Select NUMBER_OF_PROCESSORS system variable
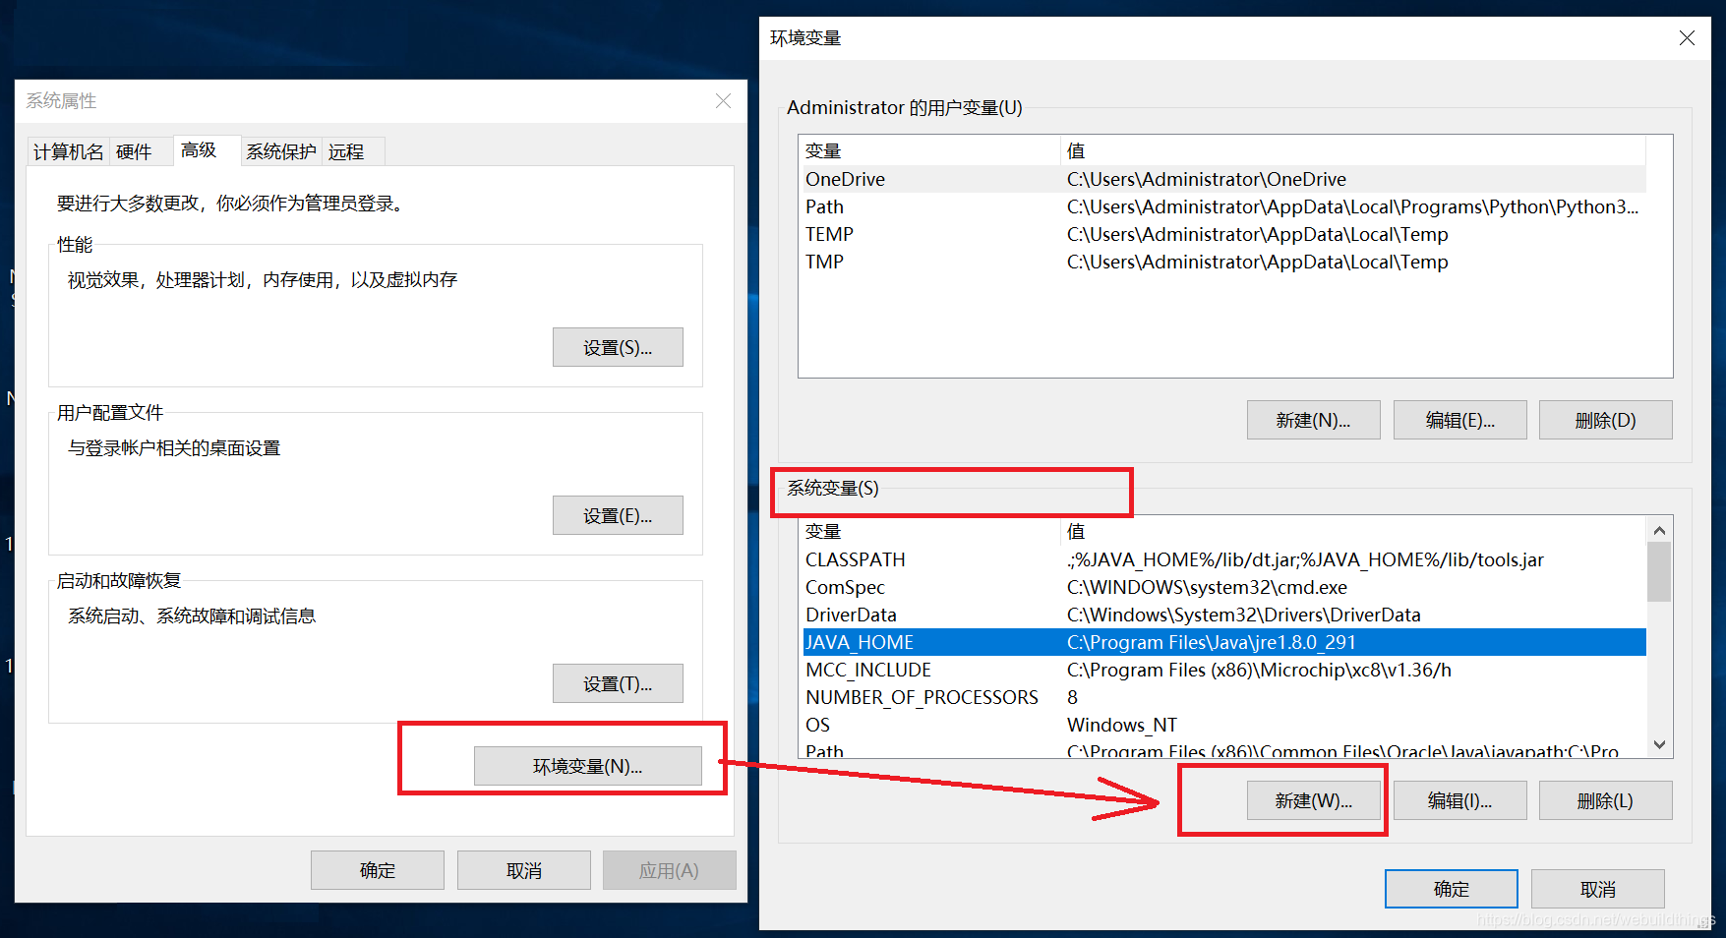Image resolution: width=1726 pixels, height=938 pixels. tap(1224, 697)
